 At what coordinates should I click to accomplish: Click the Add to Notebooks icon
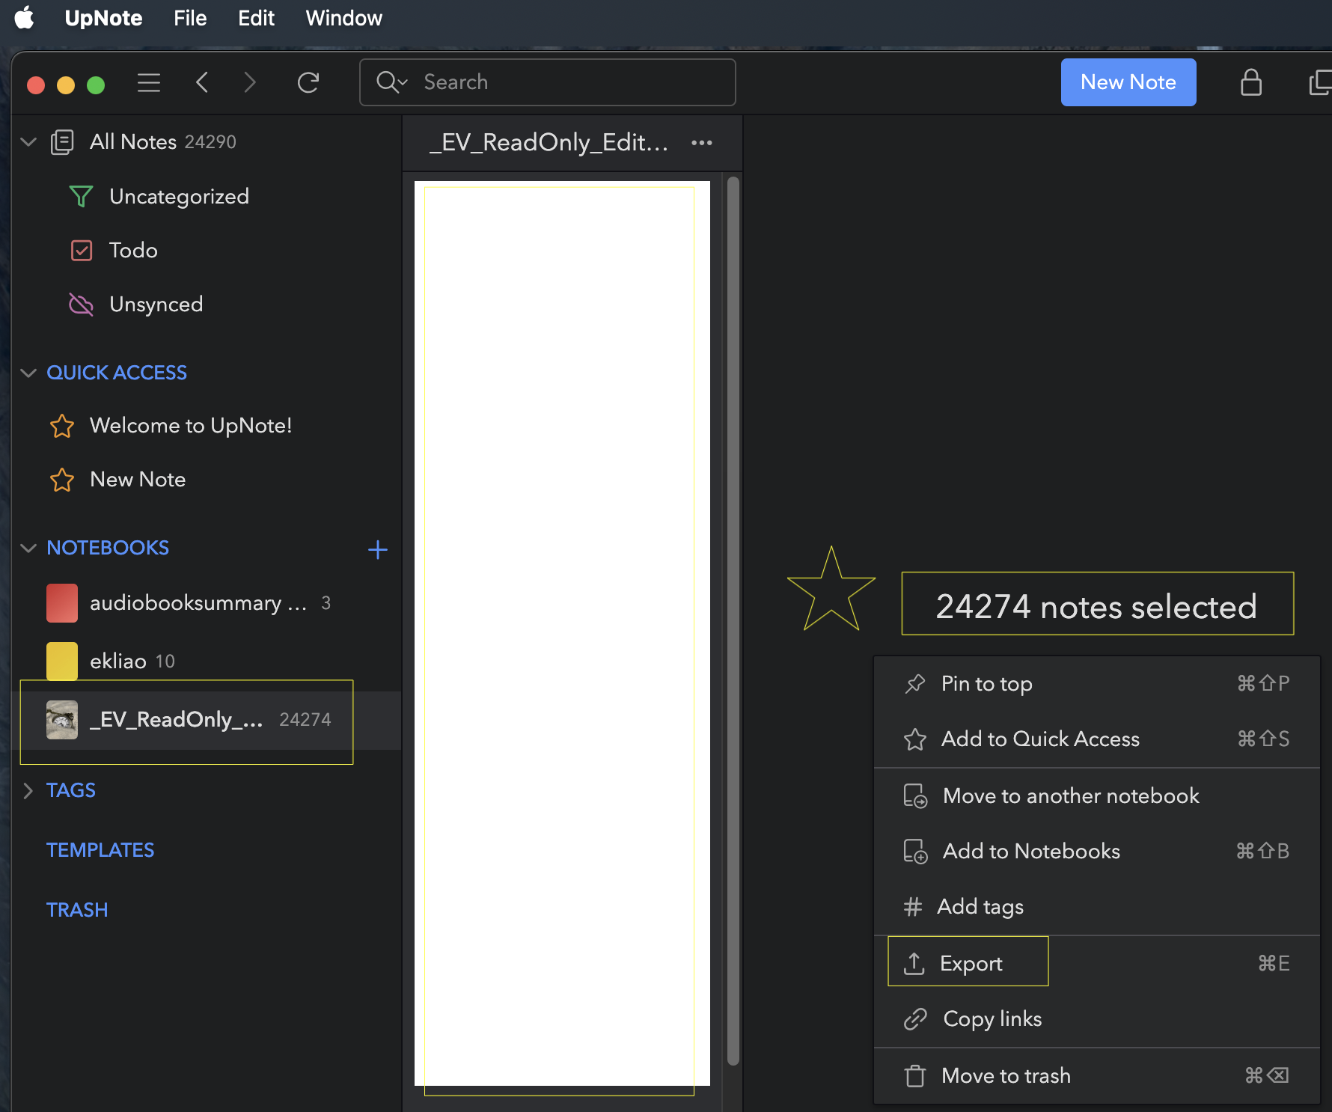click(x=915, y=851)
